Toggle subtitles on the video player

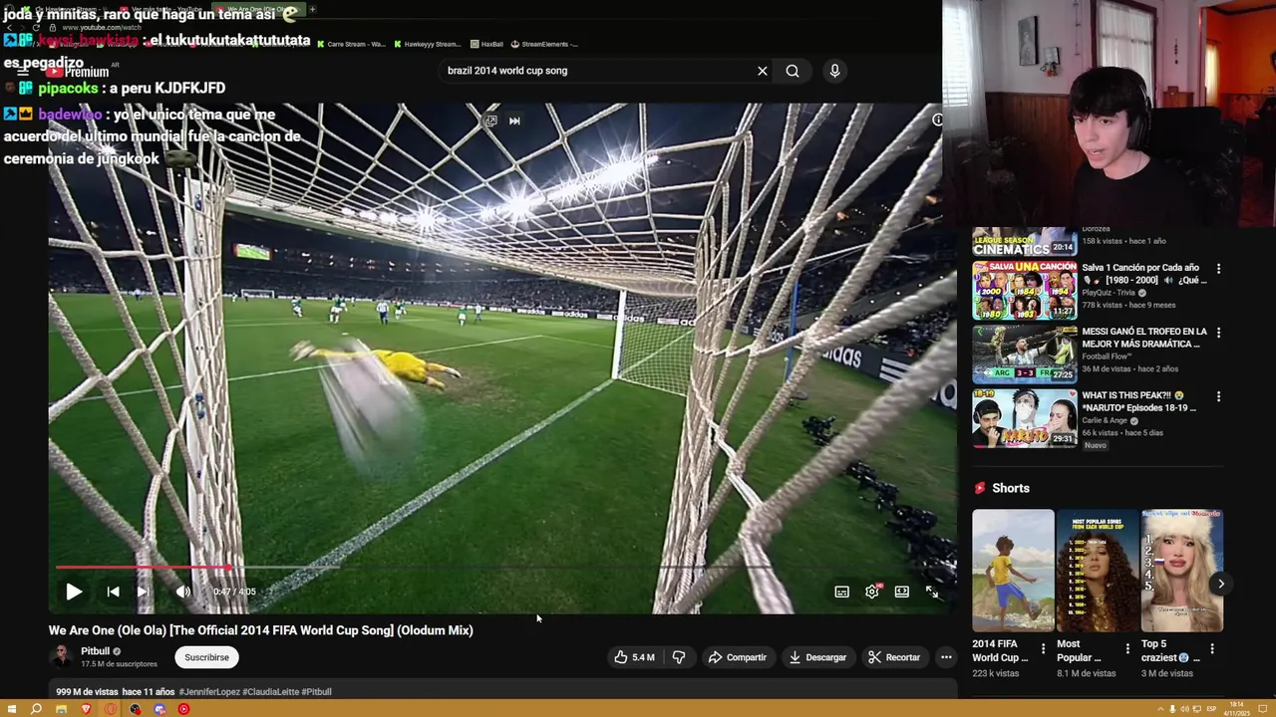coord(842,592)
